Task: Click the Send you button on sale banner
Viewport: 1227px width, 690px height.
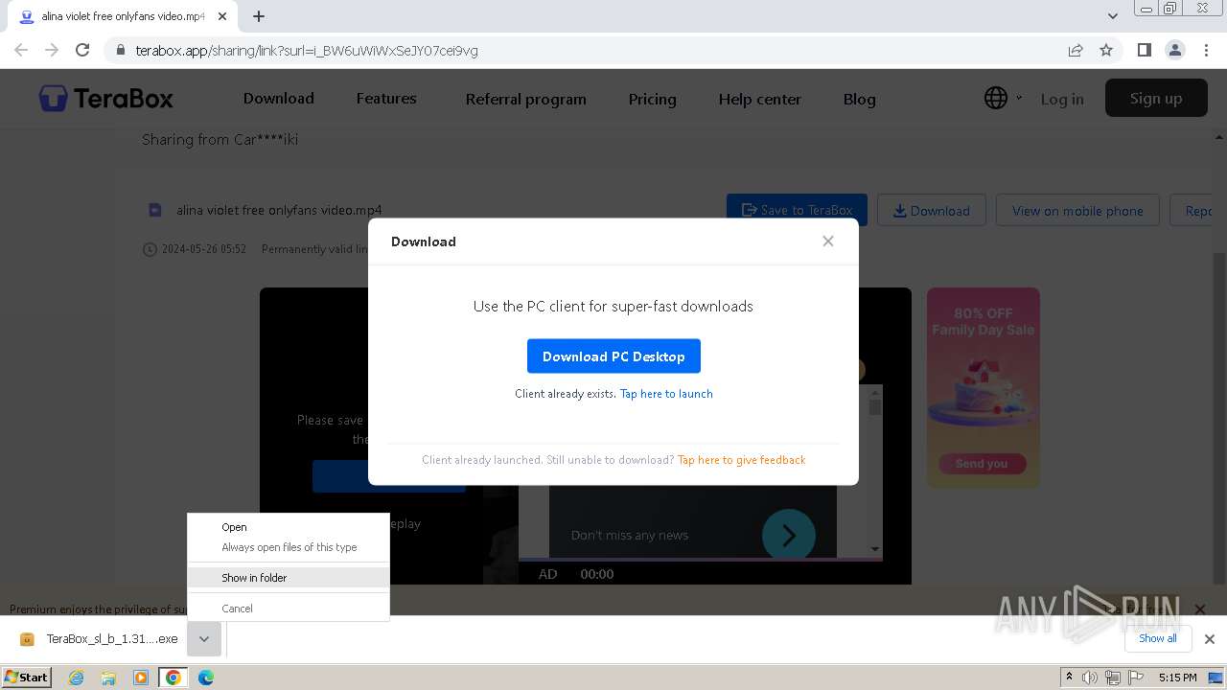Action: (982, 464)
